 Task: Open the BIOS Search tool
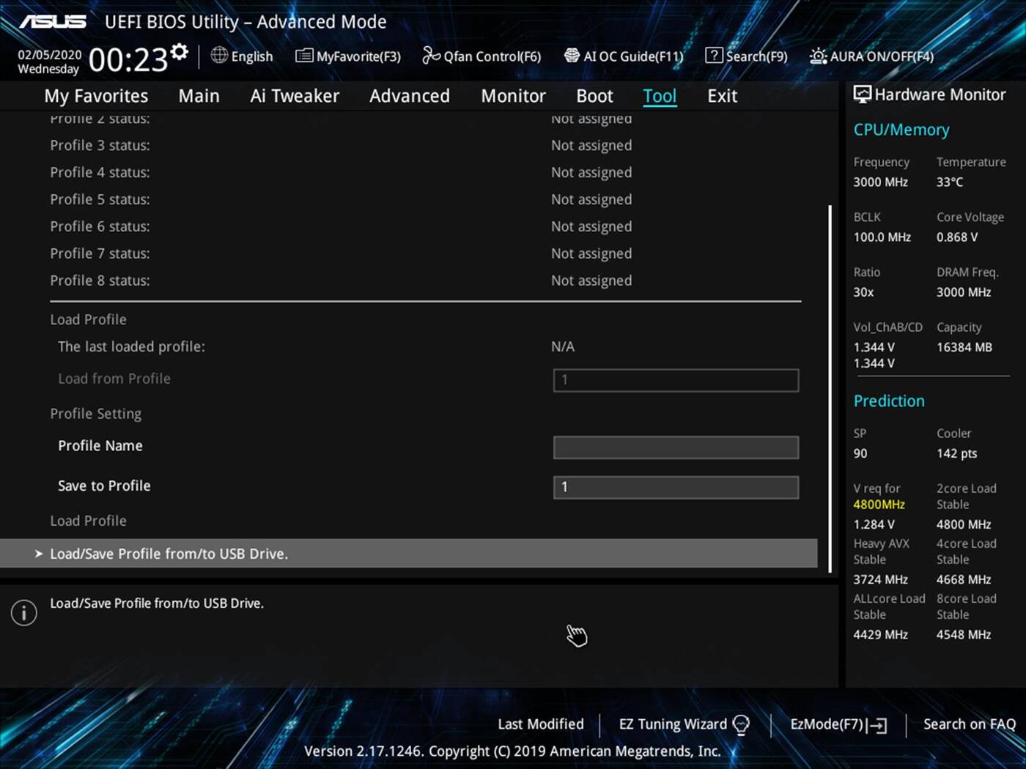coord(746,56)
